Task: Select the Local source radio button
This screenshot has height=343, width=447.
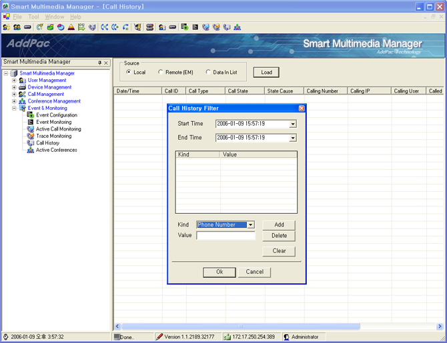Action: pyautogui.click(x=129, y=72)
